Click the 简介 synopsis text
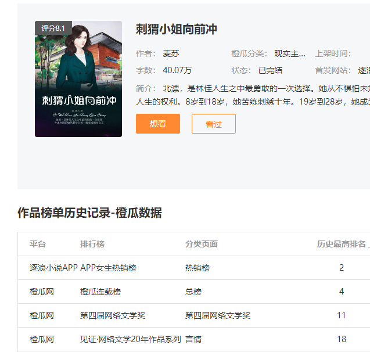370x352 pixels. [x=253, y=95]
